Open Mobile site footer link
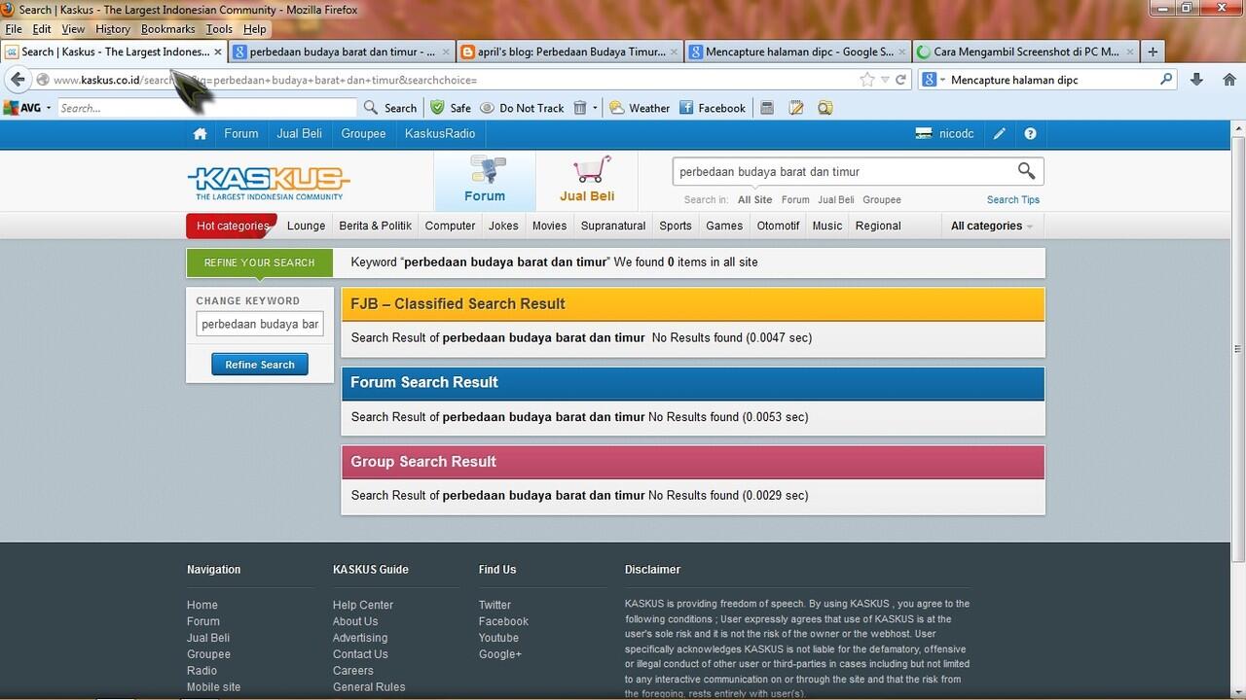Screen dimensions: 1246x700 pyautogui.click(x=213, y=687)
